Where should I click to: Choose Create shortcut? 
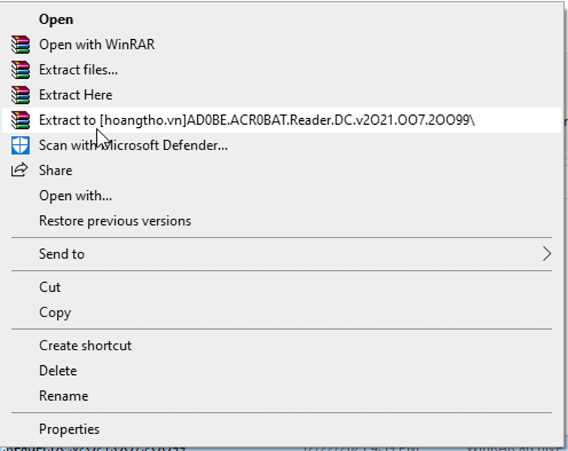pos(85,346)
